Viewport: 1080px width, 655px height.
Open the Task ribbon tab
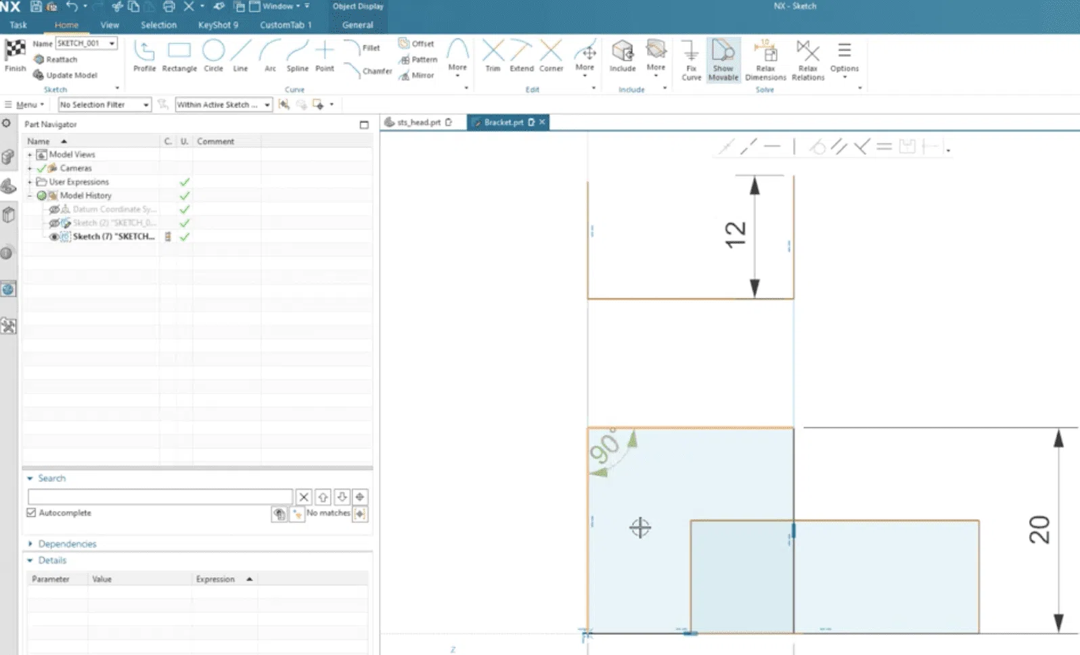pyautogui.click(x=18, y=25)
